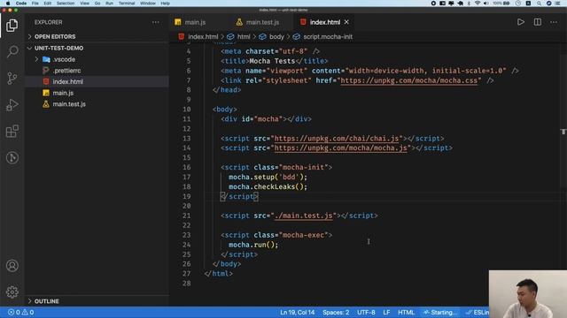Click Ln 19, Col 14 status item
Viewport: 567px width, 318px height.
(x=298, y=312)
